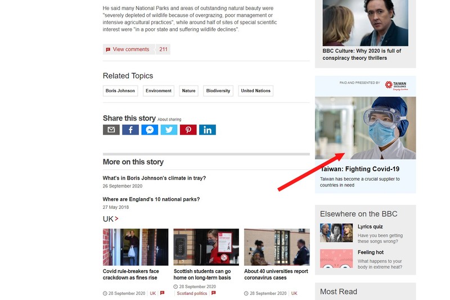Viewport: 450px width, 300px height.
Task: Click comment flag icon under Covid rule-breakers story
Action: tap(162, 293)
